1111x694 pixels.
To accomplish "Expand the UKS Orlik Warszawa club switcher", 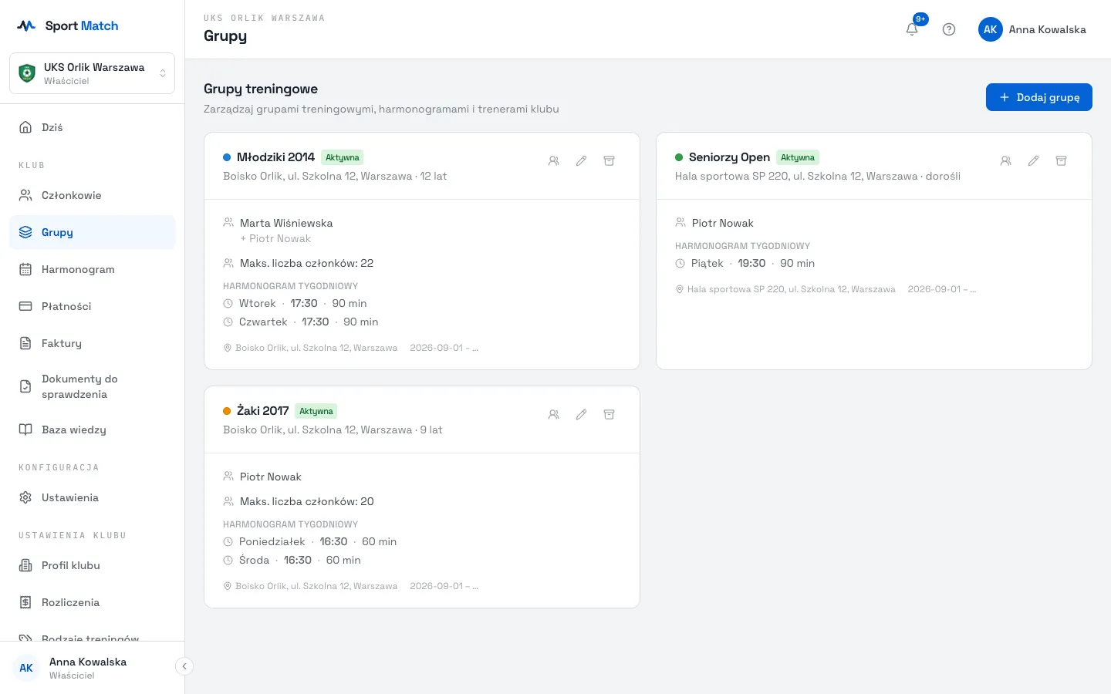I will pos(92,73).
